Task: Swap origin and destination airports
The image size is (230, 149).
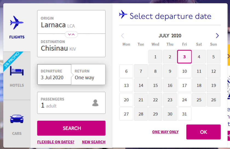Action: 71,34
